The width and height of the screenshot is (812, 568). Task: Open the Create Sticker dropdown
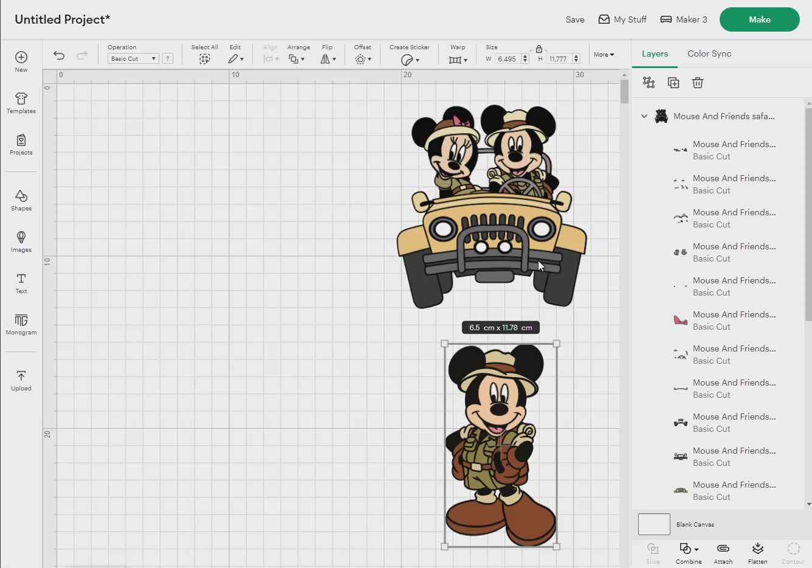(410, 60)
